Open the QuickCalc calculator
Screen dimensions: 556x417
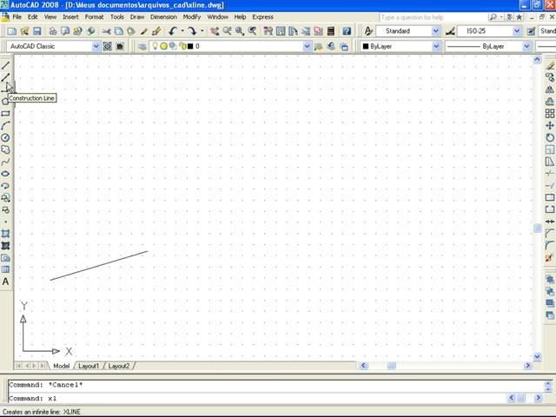click(331, 31)
